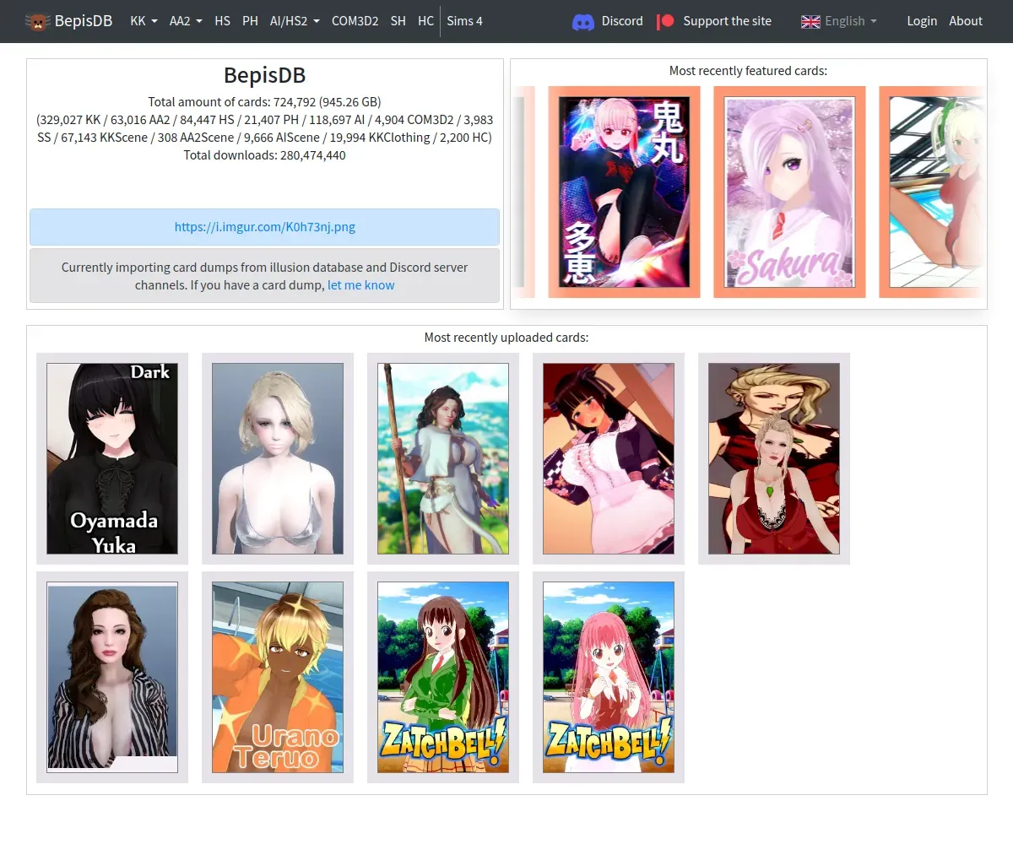
Task: Open the AI/HS2 dropdown menu
Action: click(x=295, y=21)
